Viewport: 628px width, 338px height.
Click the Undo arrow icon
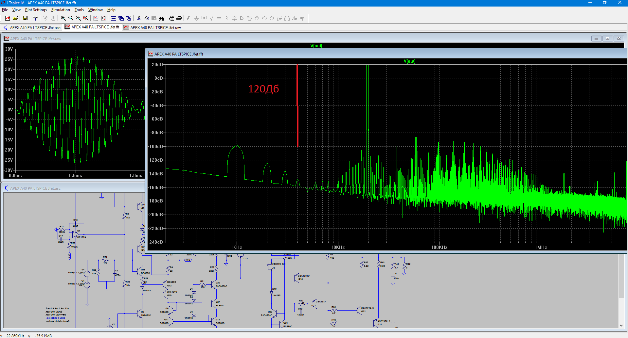click(x=264, y=18)
